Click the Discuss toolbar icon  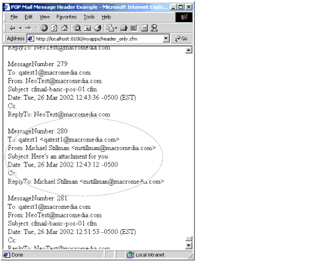tap(144, 28)
